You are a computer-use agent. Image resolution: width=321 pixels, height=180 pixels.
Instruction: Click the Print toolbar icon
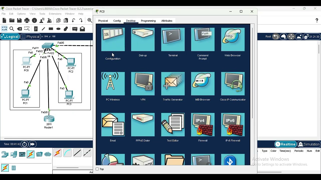(27, 20)
